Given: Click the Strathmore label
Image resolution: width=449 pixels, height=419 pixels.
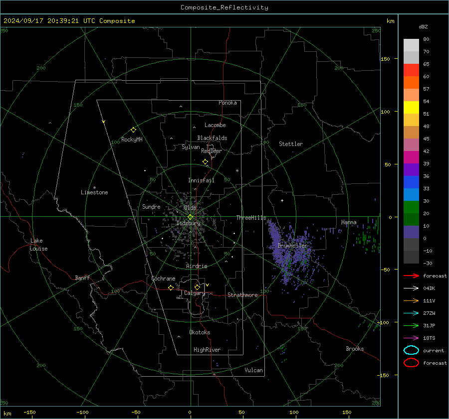Looking at the screenshot, I should pos(242,295).
